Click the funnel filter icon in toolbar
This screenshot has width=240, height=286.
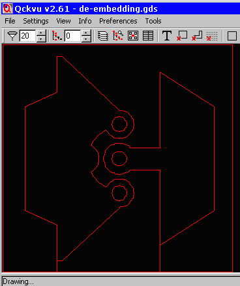click(12, 35)
